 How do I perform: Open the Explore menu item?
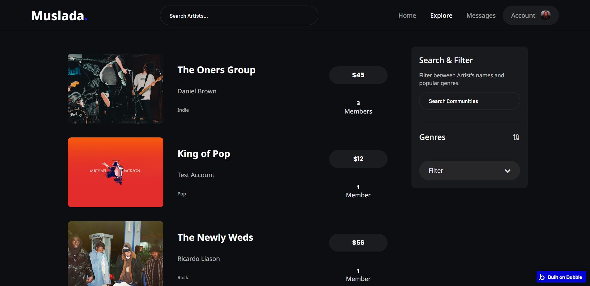click(x=441, y=16)
